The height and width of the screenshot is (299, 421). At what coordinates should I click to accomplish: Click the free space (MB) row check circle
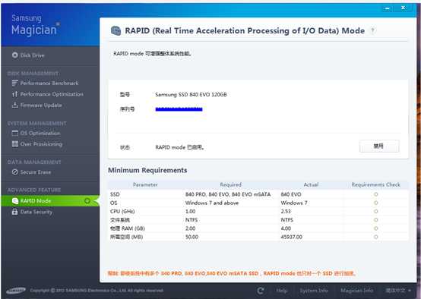(x=376, y=237)
